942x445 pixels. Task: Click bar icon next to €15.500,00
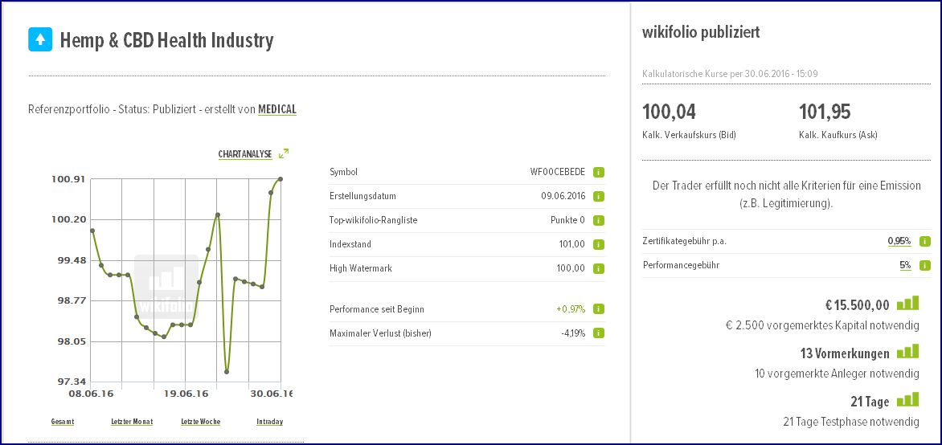click(x=907, y=304)
